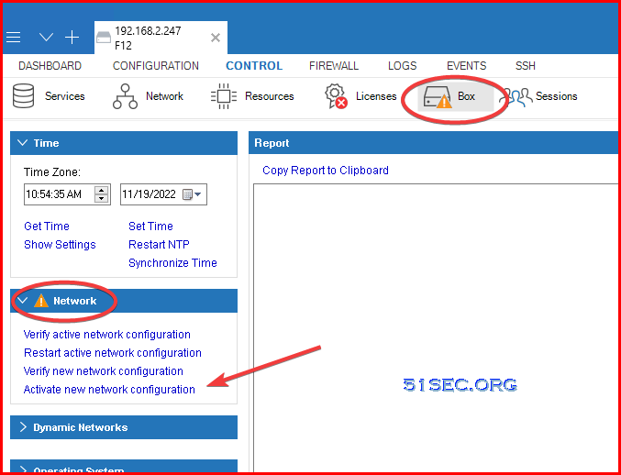621x475 pixels.
Task: Click Verify new network configuration
Action: point(104,371)
